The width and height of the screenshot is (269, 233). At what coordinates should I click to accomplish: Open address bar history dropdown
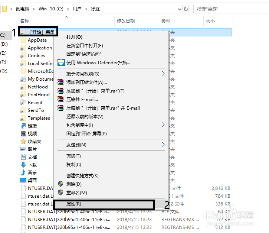(180, 9)
